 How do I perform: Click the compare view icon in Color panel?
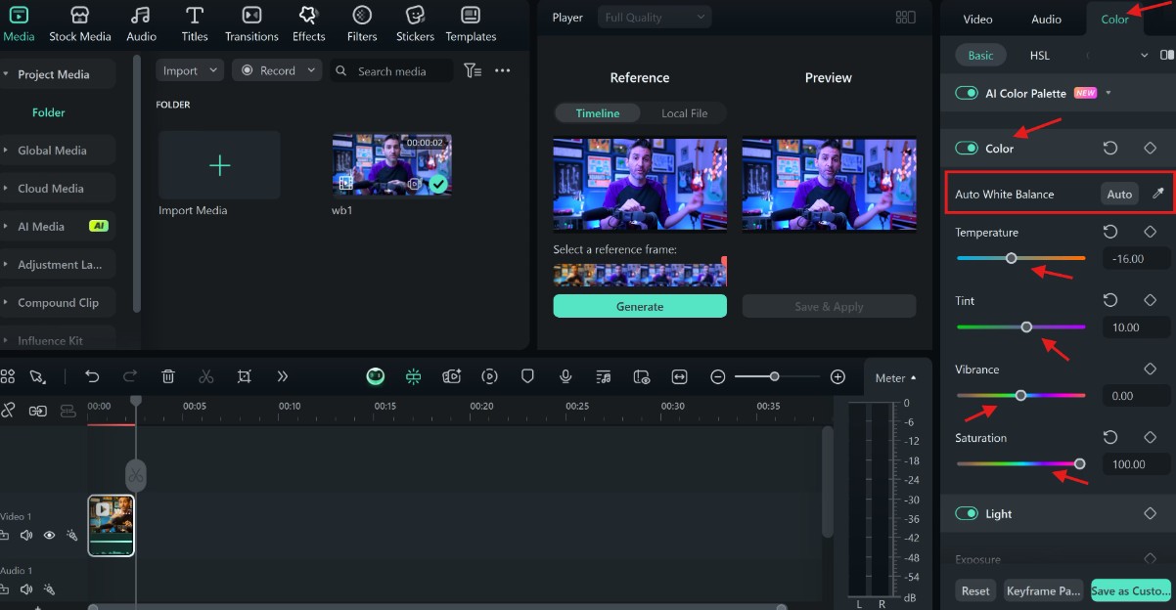pyautogui.click(x=1167, y=55)
